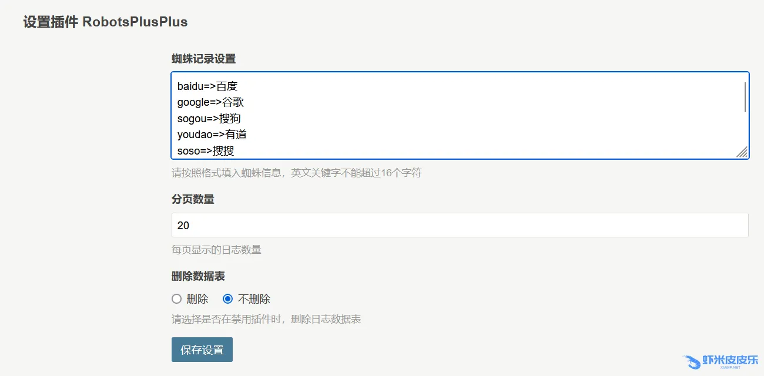Click the soso=>搜搜 line in textarea
Image resolution: width=764 pixels, height=376 pixels.
pos(206,151)
